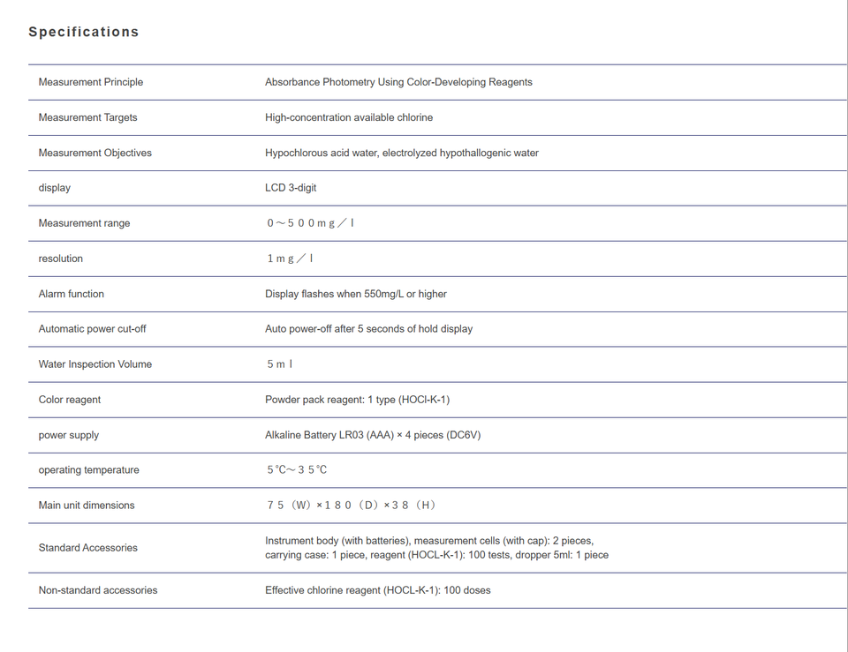The width and height of the screenshot is (848, 652).
Task: Click Effective chlorine reagent accessories text
Action: 378,590
